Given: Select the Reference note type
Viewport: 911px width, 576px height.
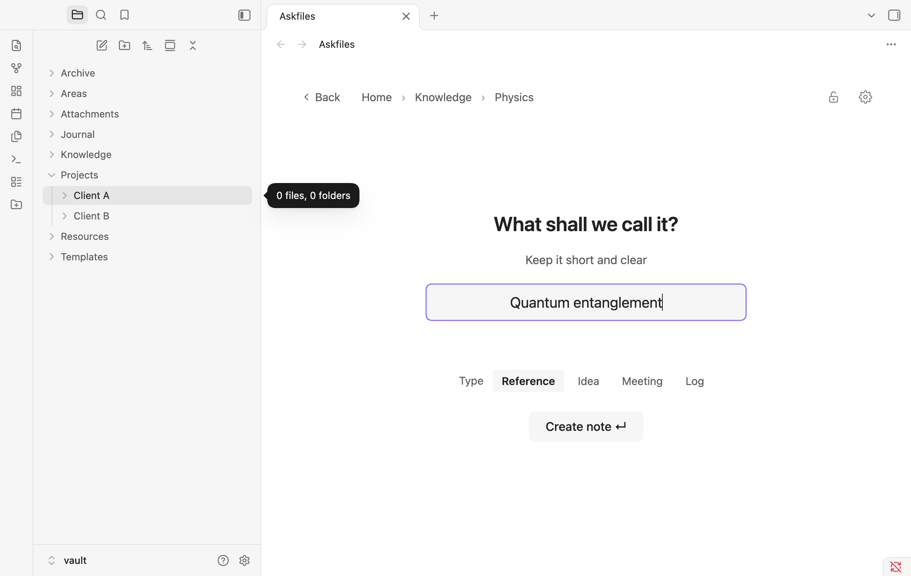Looking at the screenshot, I should click(528, 381).
